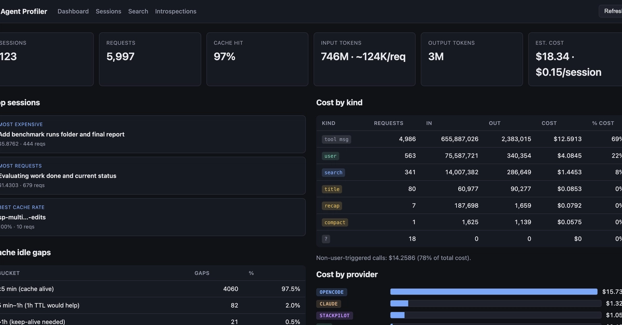Image resolution: width=622 pixels, height=325 pixels.
Task: Click the OPENCODE provider badge
Action: 332,292
